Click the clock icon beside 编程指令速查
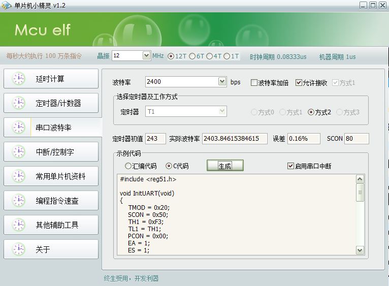 pos(19,200)
